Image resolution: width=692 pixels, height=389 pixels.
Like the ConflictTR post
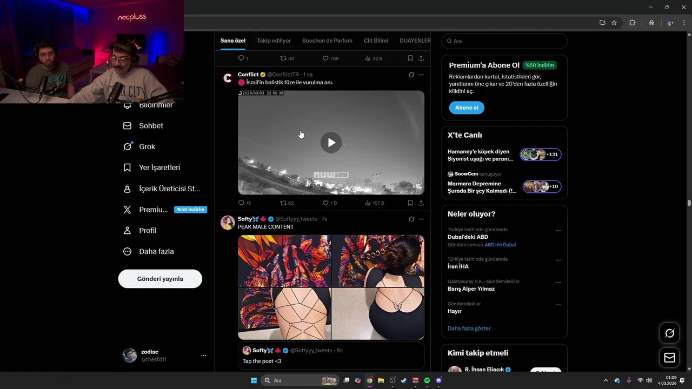pyautogui.click(x=329, y=203)
